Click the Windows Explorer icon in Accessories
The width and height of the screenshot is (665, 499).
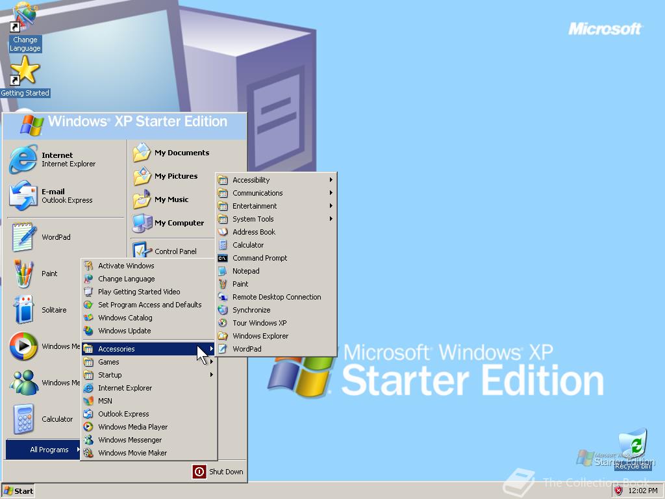coord(223,336)
